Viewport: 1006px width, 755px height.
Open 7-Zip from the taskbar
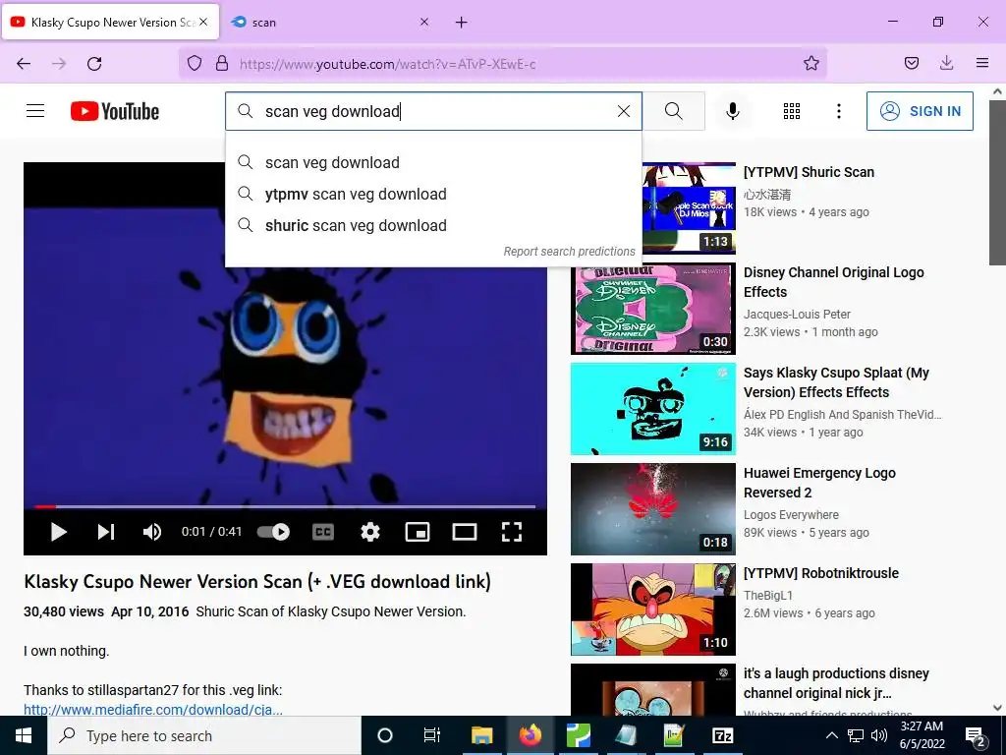(722, 735)
